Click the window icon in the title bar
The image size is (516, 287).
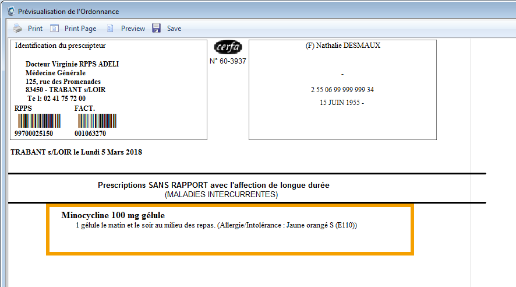tap(9, 11)
